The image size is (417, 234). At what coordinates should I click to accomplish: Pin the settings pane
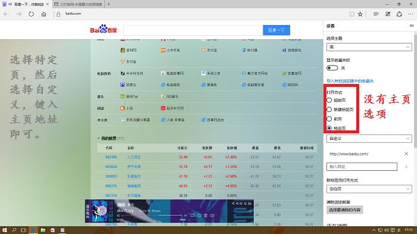[x=412, y=26]
